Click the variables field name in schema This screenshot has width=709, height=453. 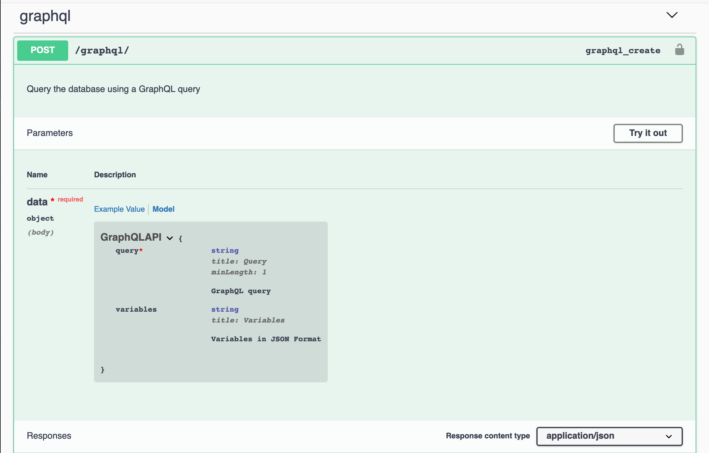[x=136, y=309]
